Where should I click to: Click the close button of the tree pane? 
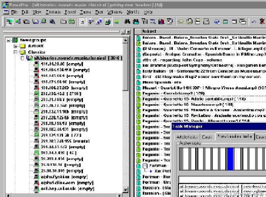[128, 32]
